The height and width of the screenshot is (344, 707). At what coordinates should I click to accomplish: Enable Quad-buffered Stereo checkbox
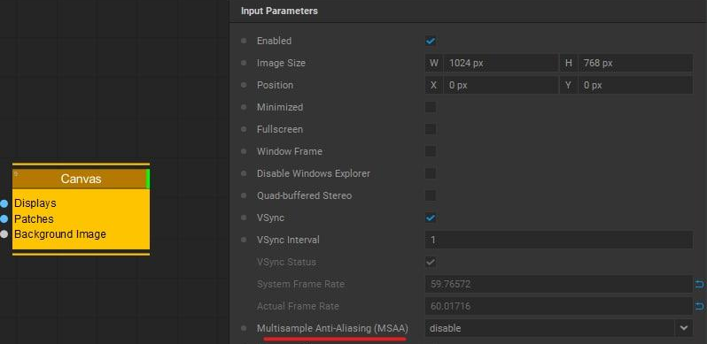click(431, 195)
